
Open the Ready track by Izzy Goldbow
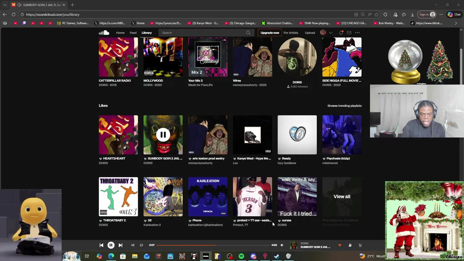click(x=297, y=135)
